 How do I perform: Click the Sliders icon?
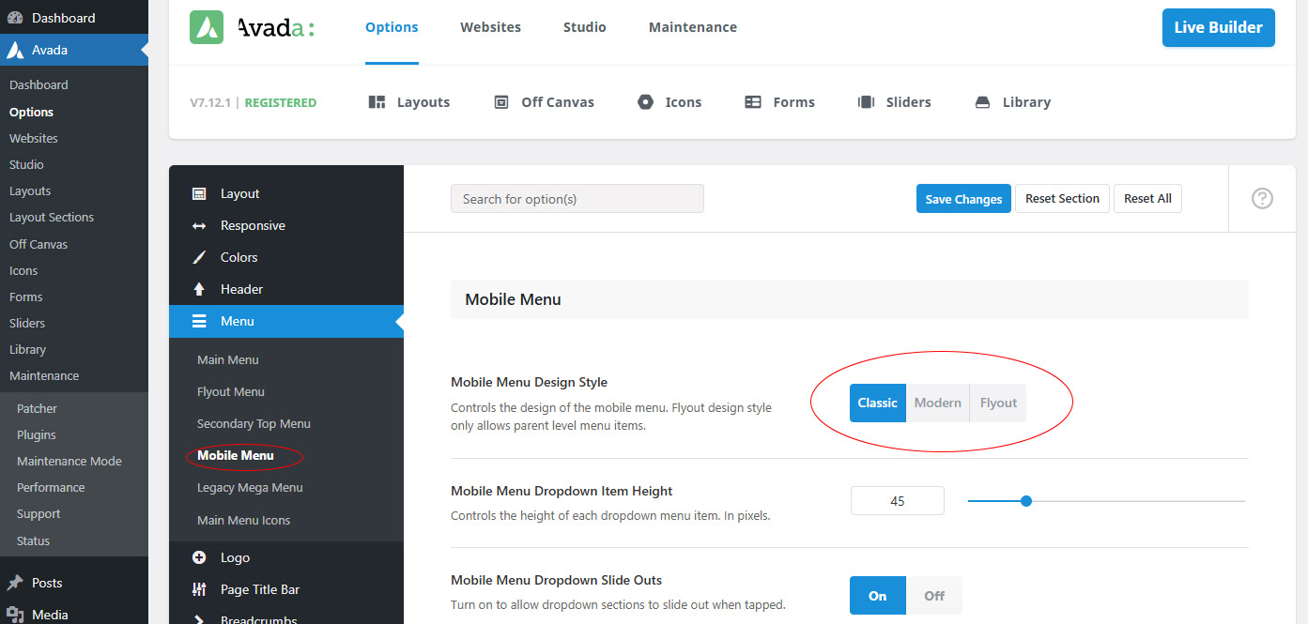pos(866,102)
